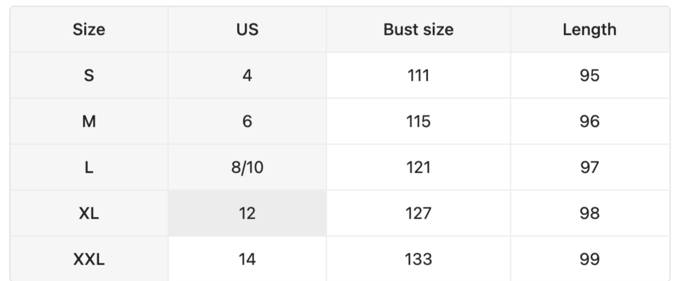The image size is (678, 281).
Task: Click length value 97
Action: coord(589,168)
